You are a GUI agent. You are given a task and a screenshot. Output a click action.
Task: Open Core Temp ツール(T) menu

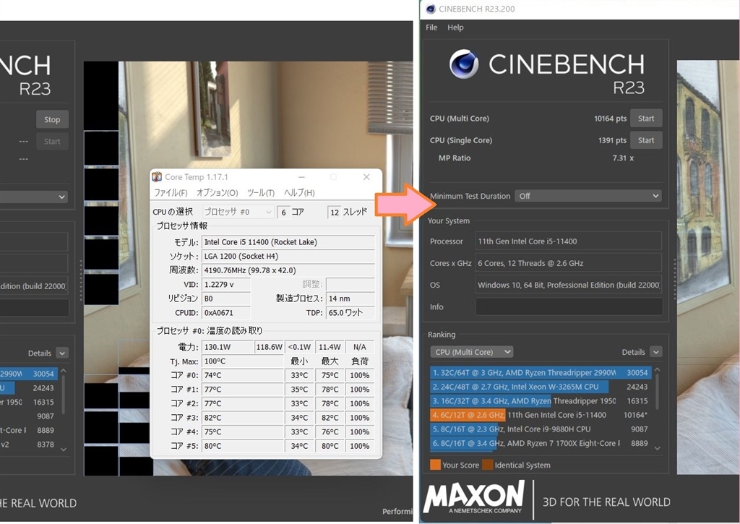click(260, 192)
